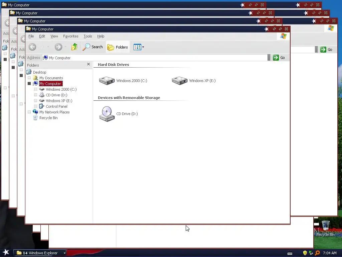342x257 pixels.
Task: Select My Documents in the folder tree
Action: tap(51, 78)
